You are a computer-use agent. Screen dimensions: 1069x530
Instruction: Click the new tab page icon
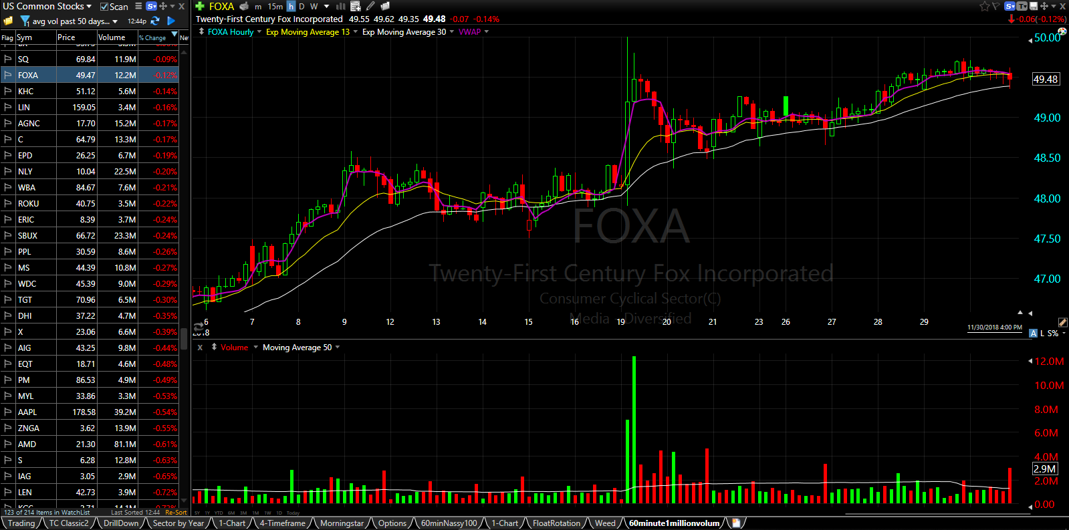point(736,523)
